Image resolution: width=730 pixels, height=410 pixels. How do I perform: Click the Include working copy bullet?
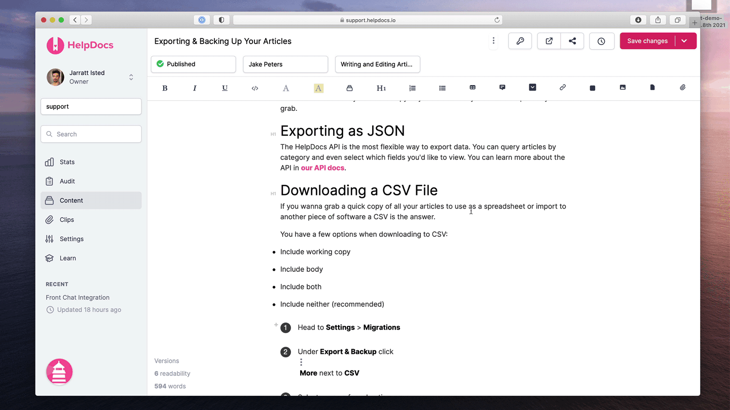(315, 252)
